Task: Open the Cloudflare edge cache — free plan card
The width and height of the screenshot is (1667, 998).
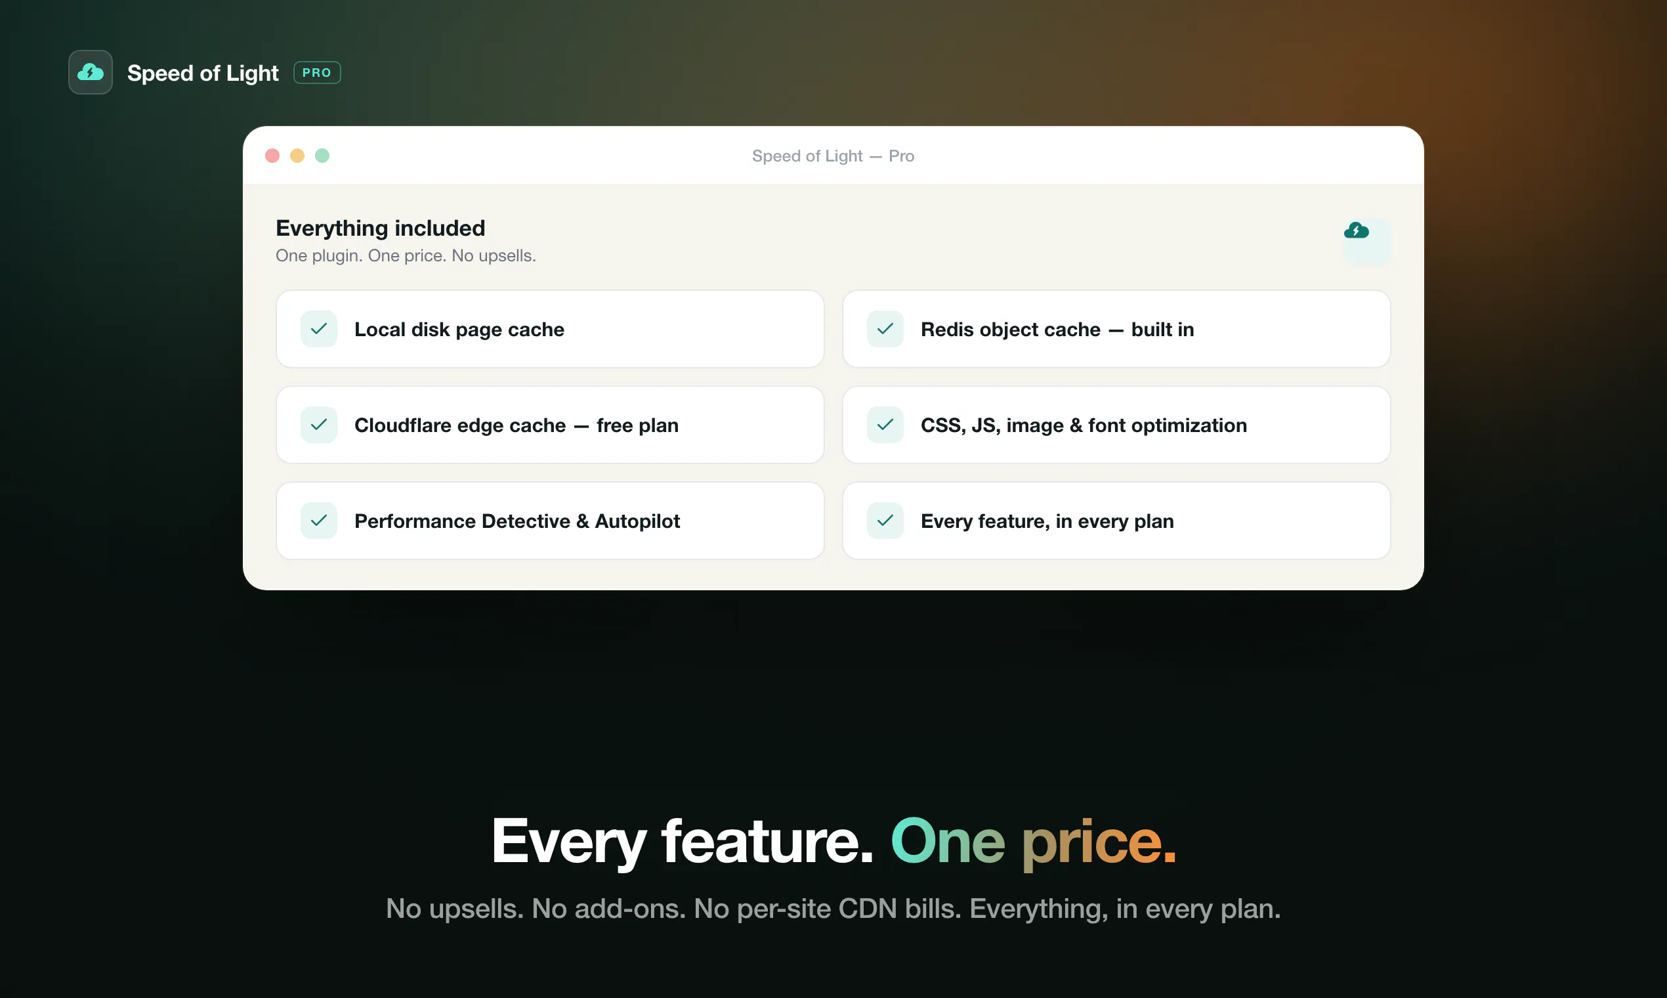Action: (x=550, y=425)
